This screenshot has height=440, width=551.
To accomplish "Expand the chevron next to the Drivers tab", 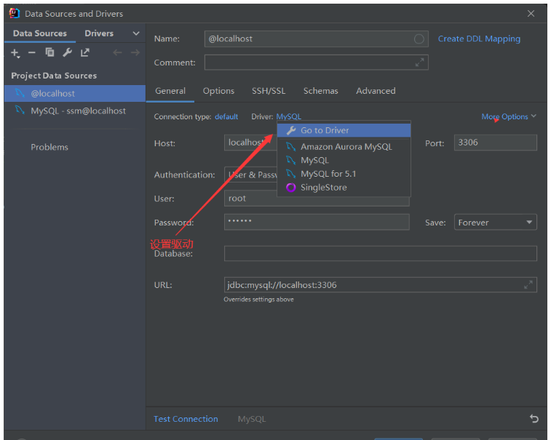I will click(135, 33).
